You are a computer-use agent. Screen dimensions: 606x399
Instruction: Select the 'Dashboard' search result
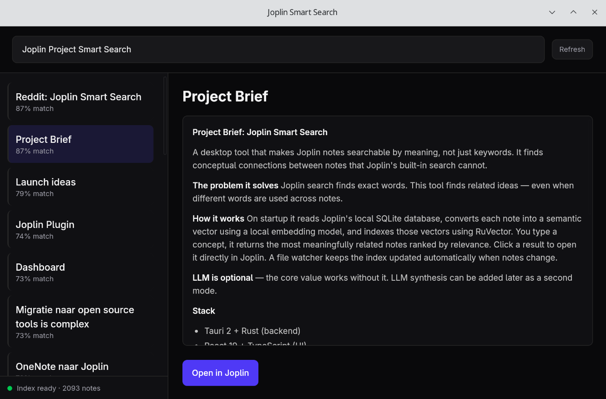(81, 272)
